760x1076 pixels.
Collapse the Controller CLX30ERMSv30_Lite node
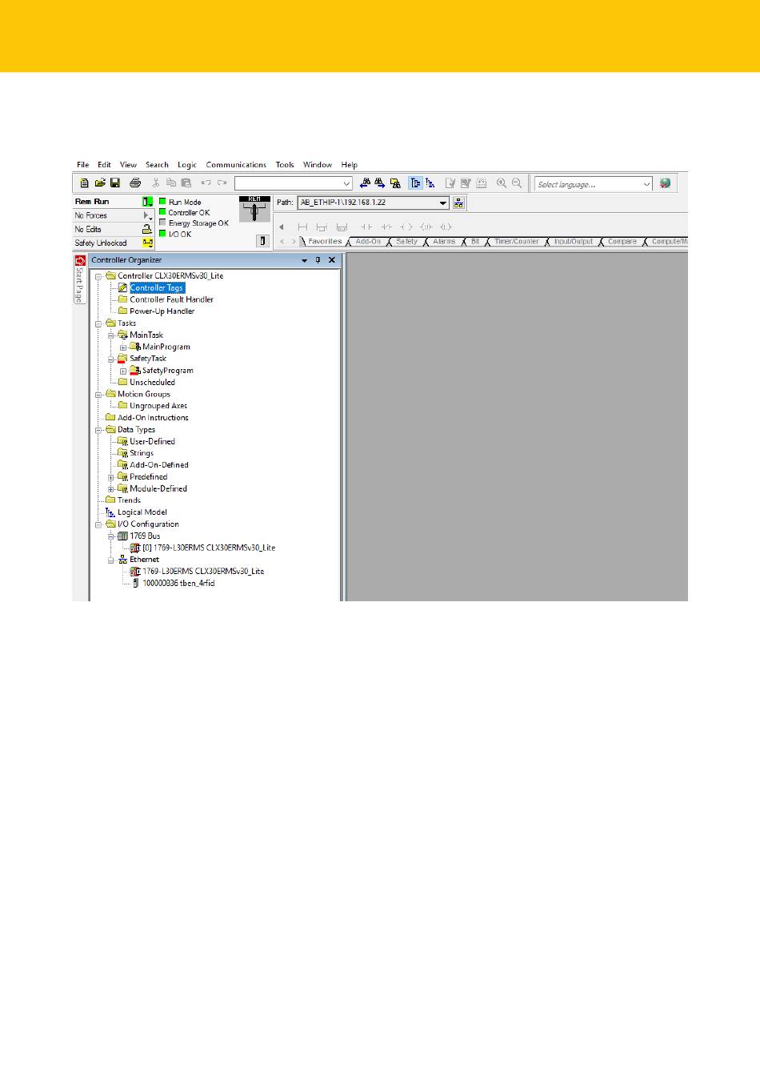pos(99,276)
